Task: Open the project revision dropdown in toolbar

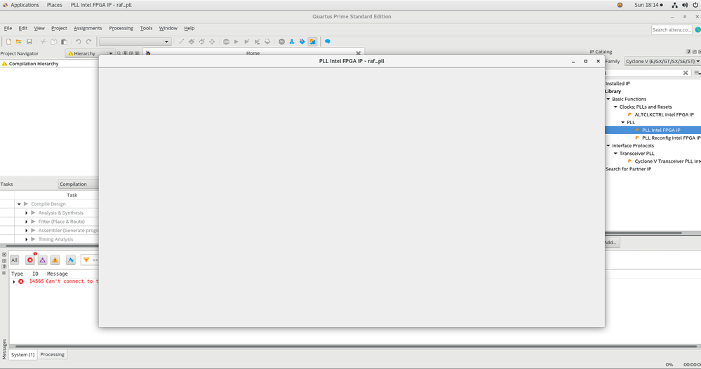Action: (135, 41)
